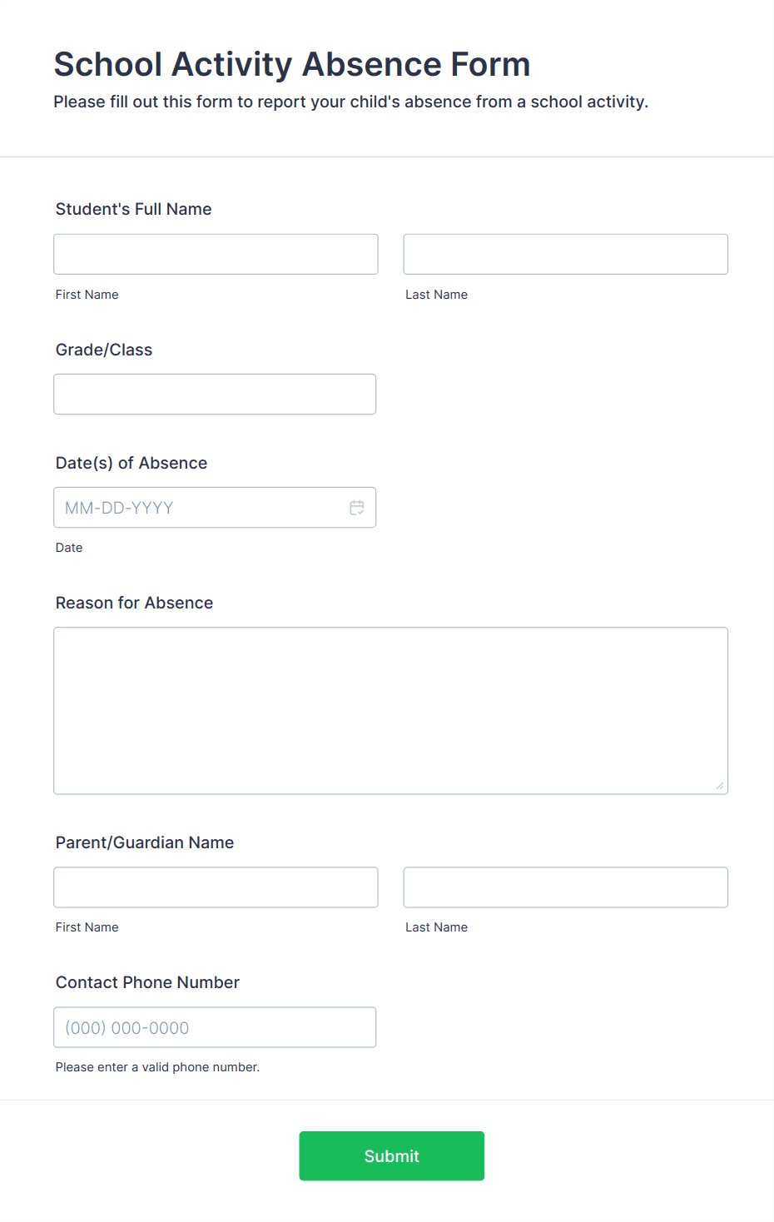Screen dimensions: 774x1222
Task: Click the student's First Name input field
Action: pyautogui.click(x=215, y=254)
